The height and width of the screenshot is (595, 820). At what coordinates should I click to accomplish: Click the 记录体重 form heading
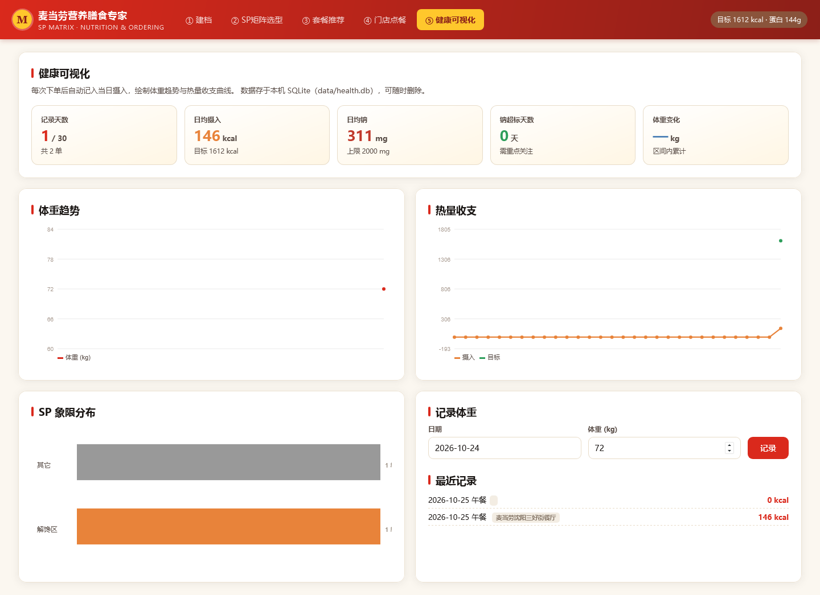pyautogui.click(x=456, y=412)
